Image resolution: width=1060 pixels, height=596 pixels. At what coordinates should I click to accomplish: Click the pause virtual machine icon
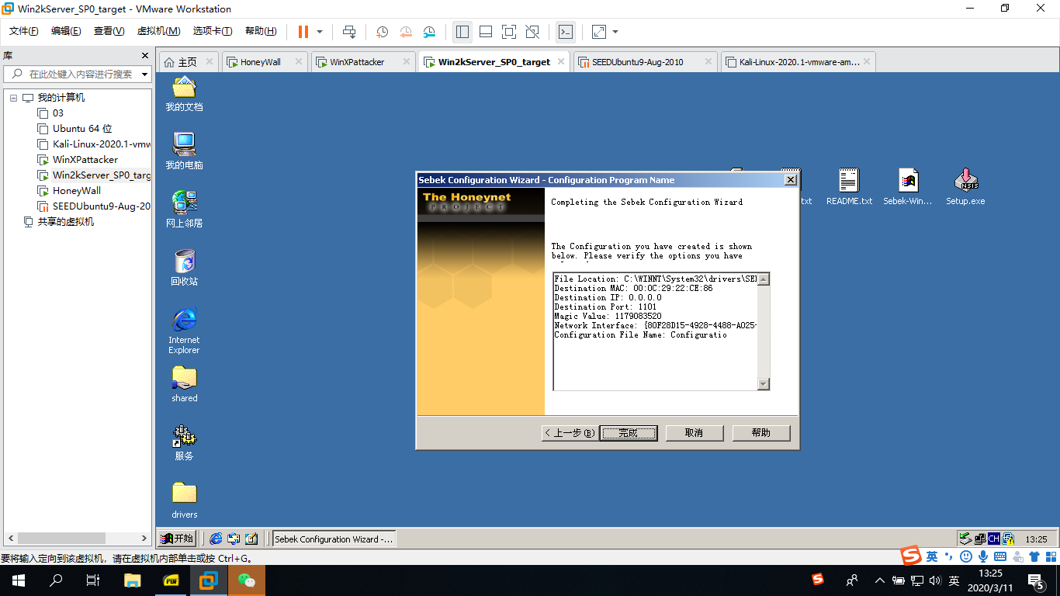tap(303, 32)
